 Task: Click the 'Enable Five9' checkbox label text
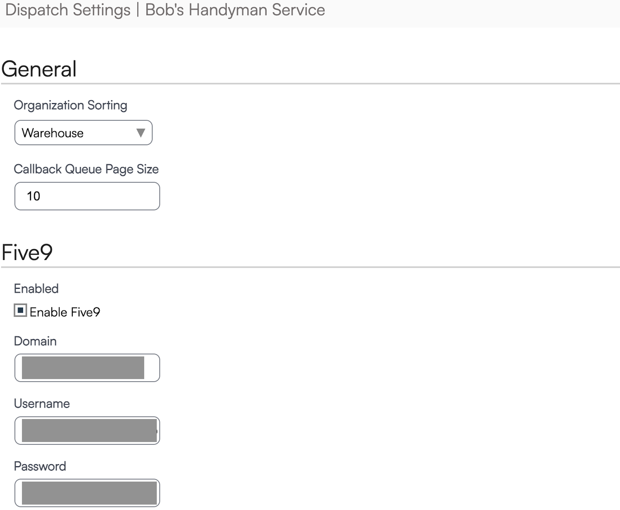point(65,312)
